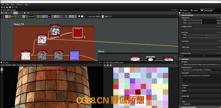This screenshot has height=108, width=221.
Task: Click the grid layout icon in graph toolbar
Action: pos(2,13)
